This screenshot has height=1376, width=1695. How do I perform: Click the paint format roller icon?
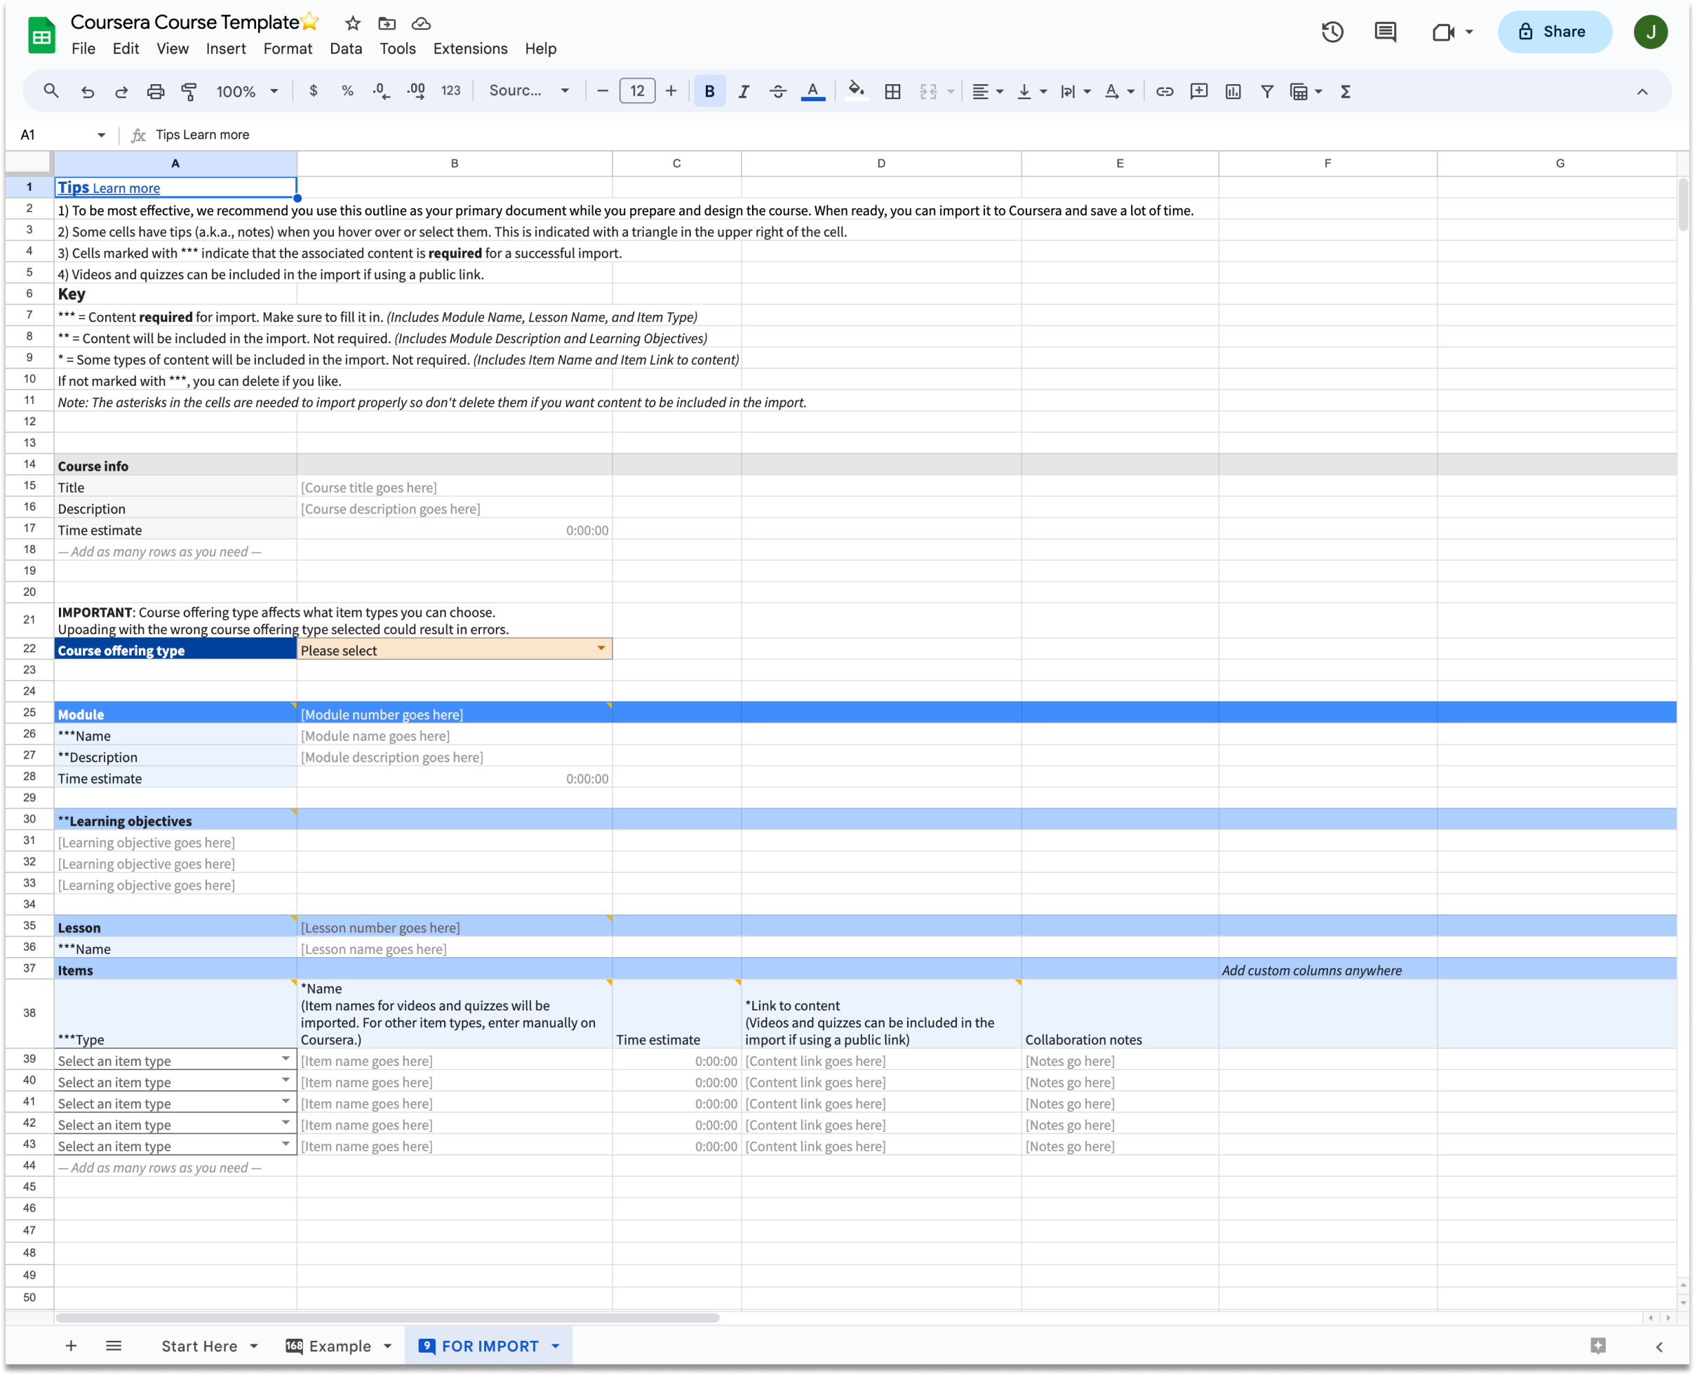click(189, 92)
